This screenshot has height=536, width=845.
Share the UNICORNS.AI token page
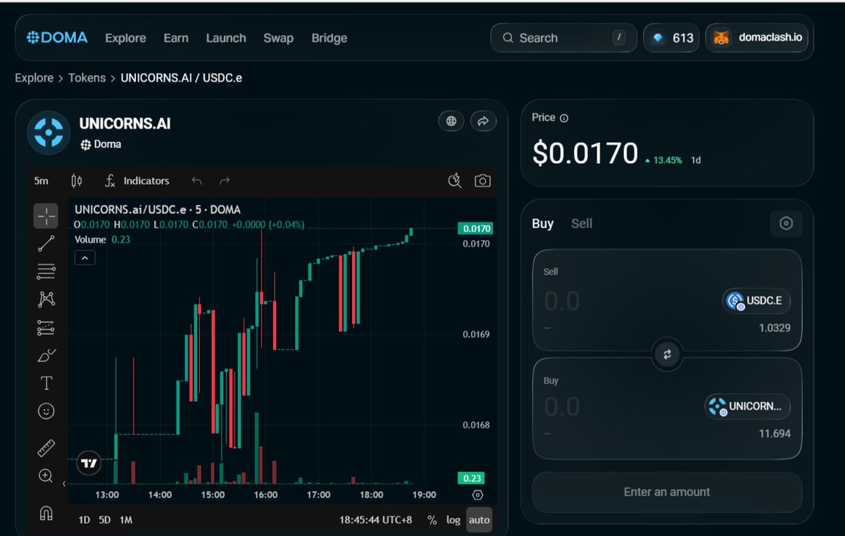[x=483, y=121]
